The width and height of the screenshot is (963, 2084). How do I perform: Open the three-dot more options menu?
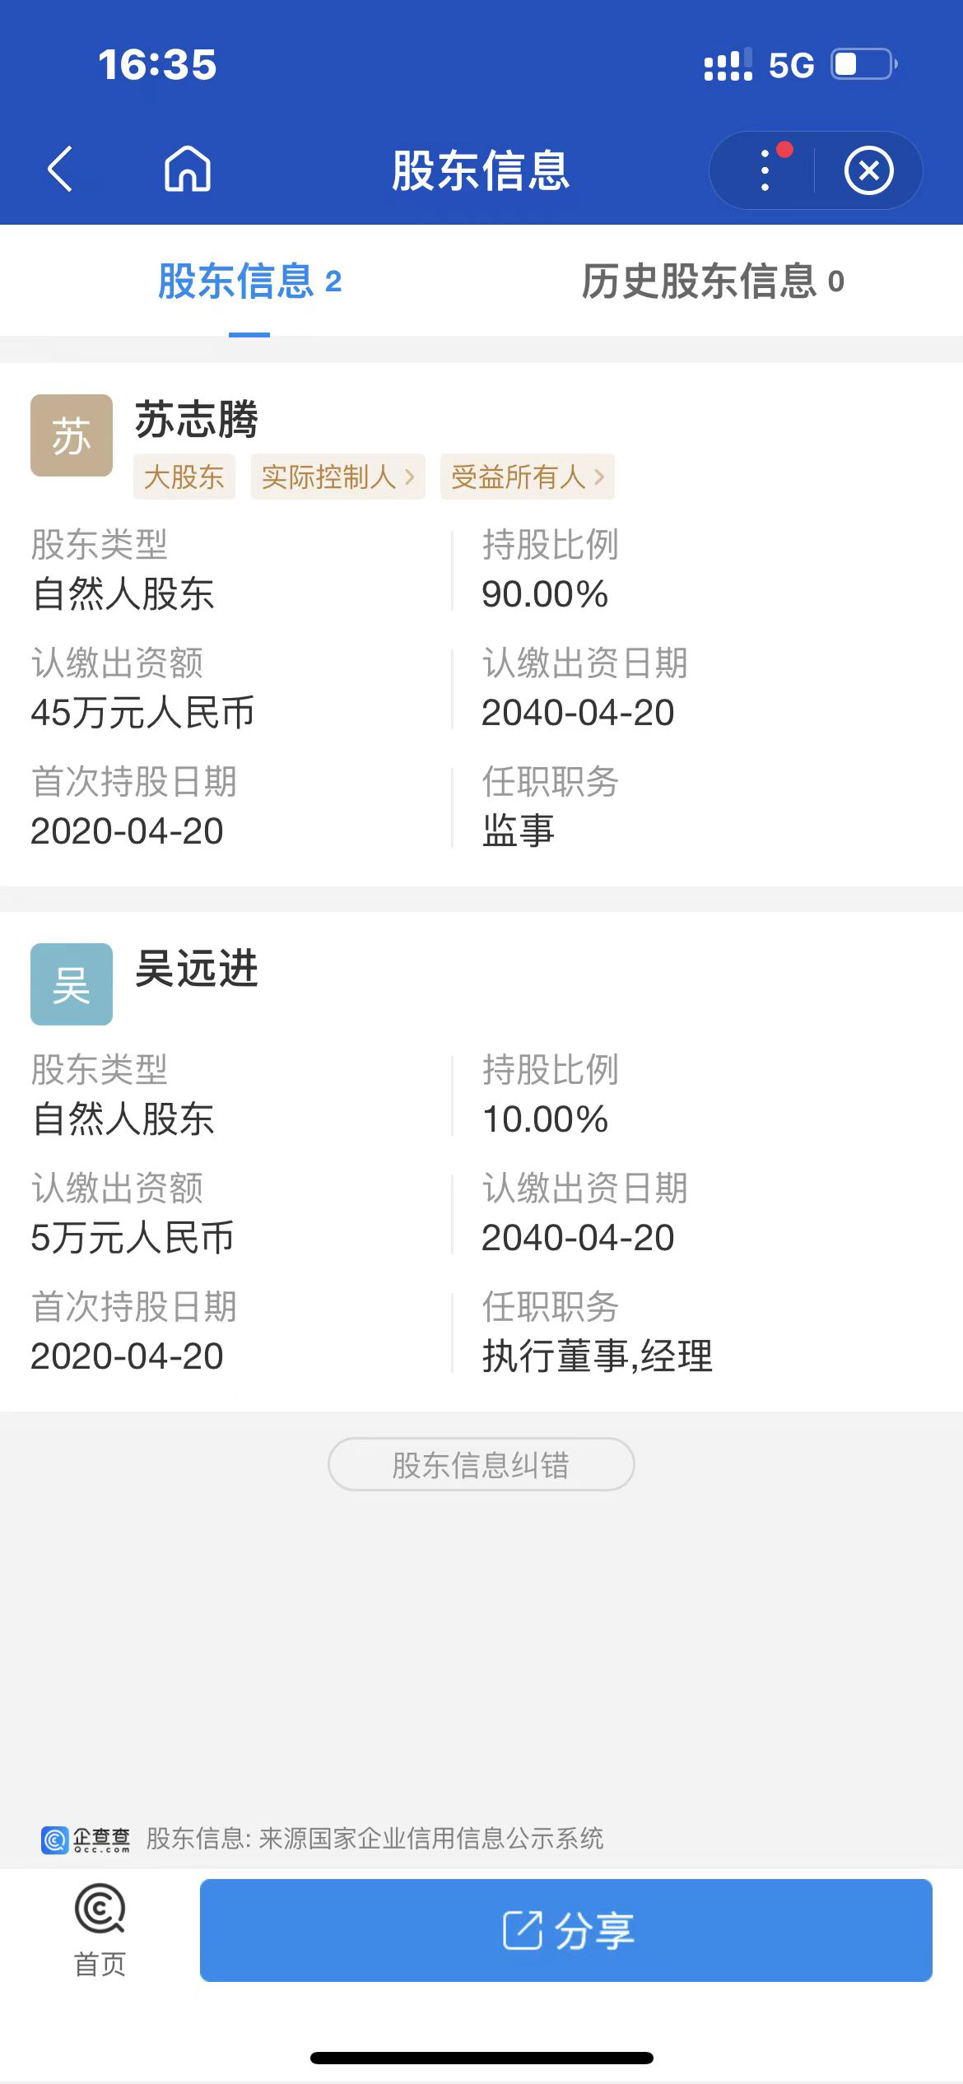click(765, 170)
